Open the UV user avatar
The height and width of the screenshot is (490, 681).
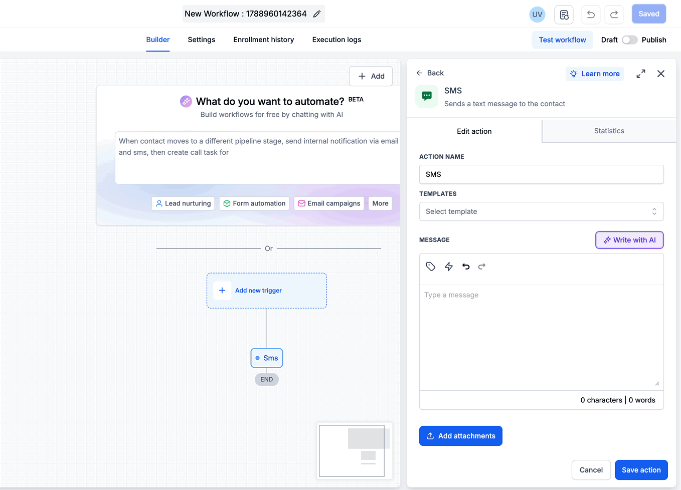pos(537,15)
